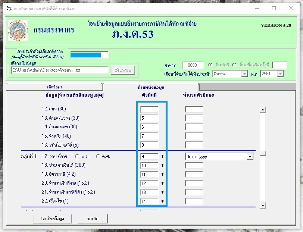Click the VERSION 5.20 text

tap(276, 25)
